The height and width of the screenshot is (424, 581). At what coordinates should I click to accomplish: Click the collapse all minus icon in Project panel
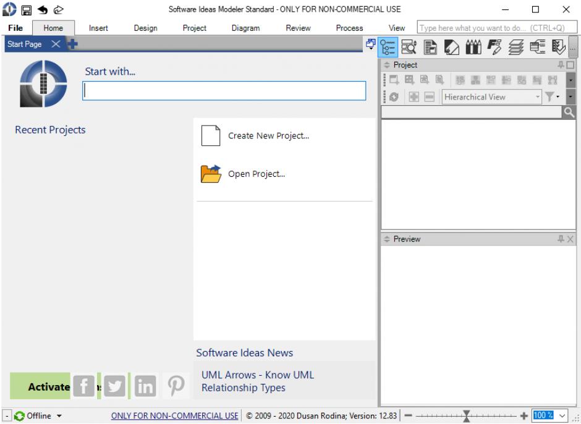point(429,97)
